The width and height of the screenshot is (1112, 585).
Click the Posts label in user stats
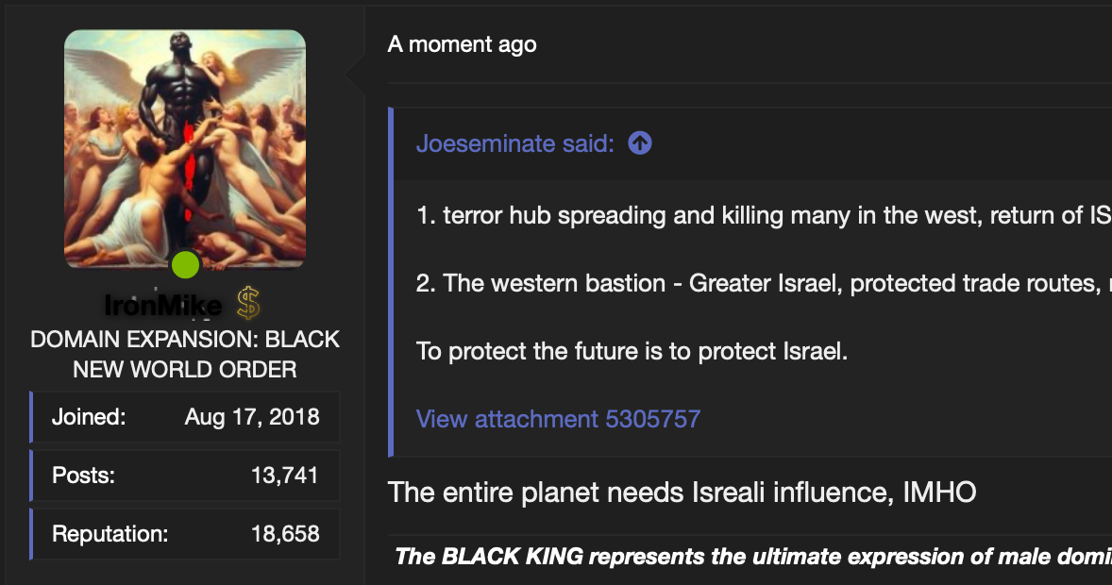[x=84, y=476]
